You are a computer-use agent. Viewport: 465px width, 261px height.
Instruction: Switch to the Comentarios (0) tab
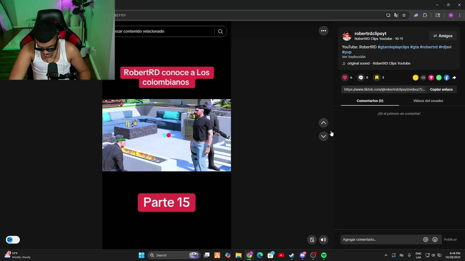click(x=370, y=101)
